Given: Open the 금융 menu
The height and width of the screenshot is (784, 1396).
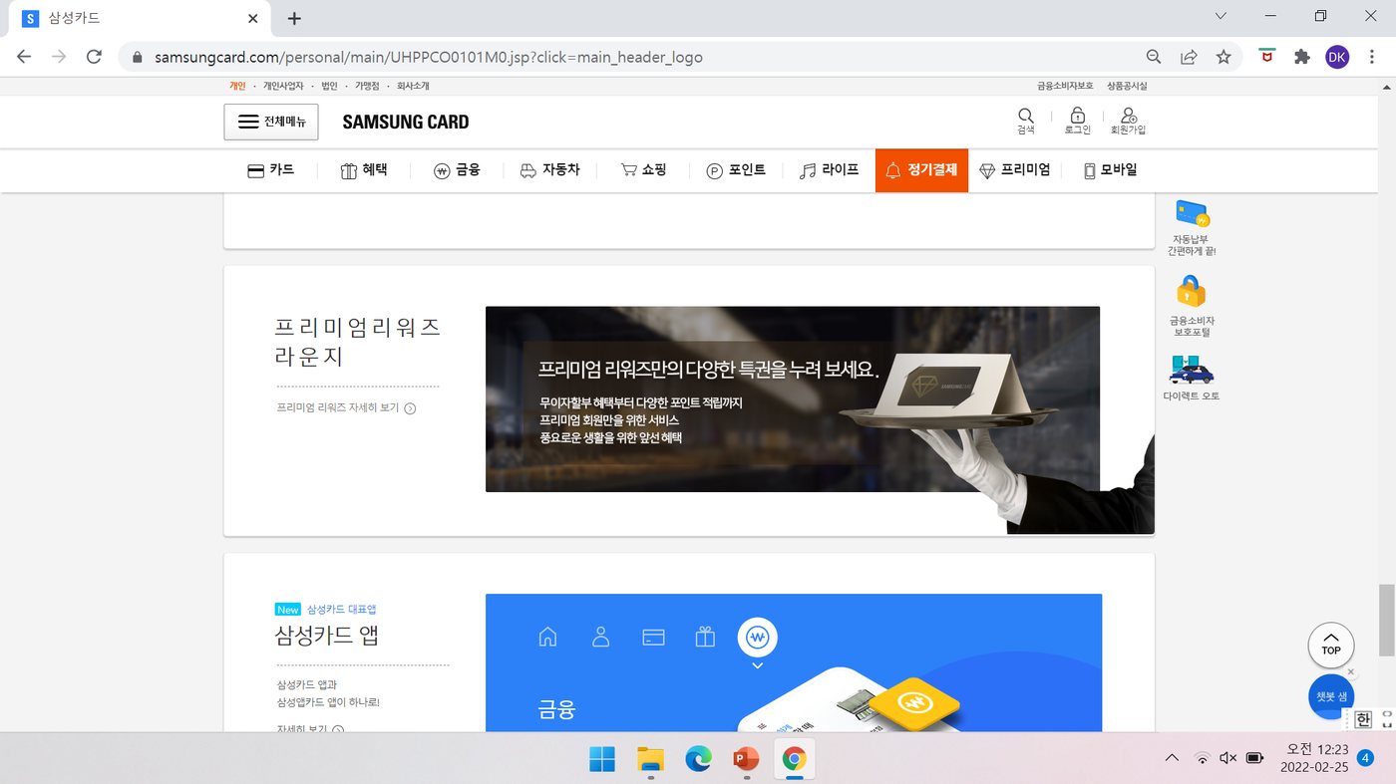Looking at the screenshot, I should pos(457,170).
